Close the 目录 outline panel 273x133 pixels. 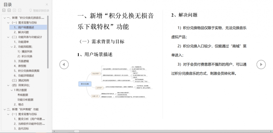click(47, 5)
